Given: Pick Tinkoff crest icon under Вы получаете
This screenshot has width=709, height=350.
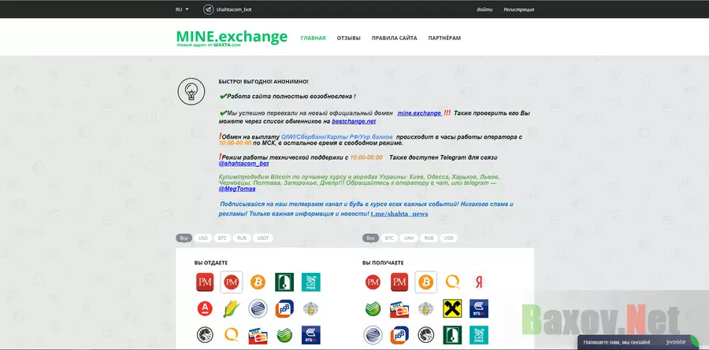Looking at the screenshot, I should click(x=426, y=309).
